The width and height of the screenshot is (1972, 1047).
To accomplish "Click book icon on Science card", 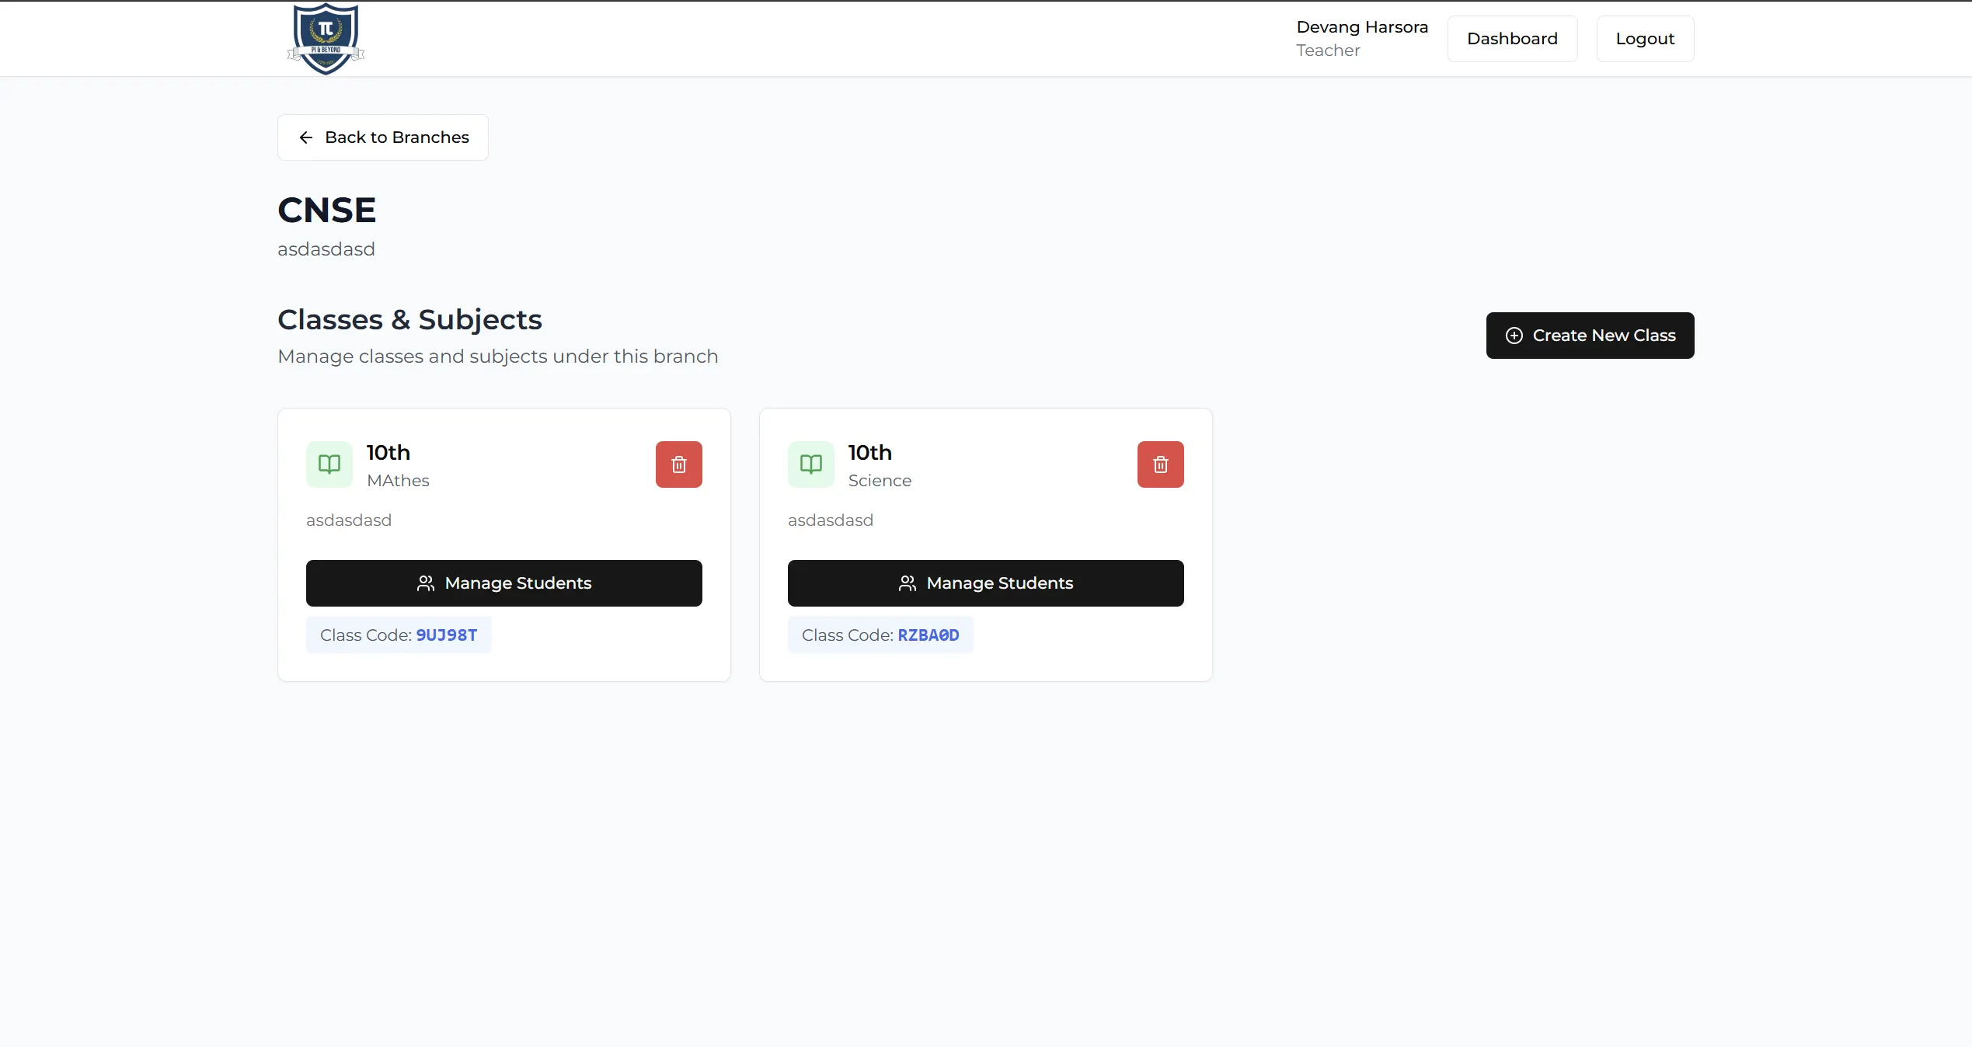I will coord(811,464).
